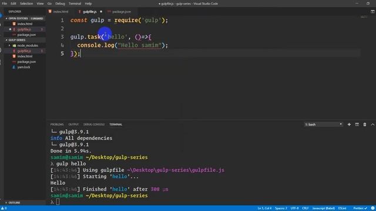Change indentation via 'Spaces: 2'
The height and width of the screenshot is (211, 376).
[281, 209]
